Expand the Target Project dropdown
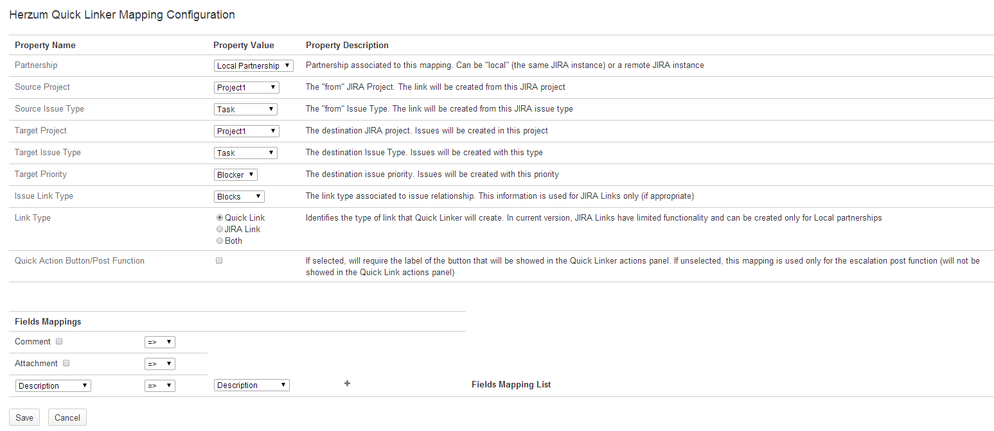This screenshot has height=431, width=994. pyautogui.click(x=246, y=131)
